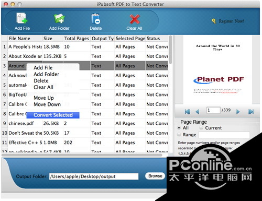Go to next preview page
The height and width of the screenshot is (201, 262).
pos(238,112)
